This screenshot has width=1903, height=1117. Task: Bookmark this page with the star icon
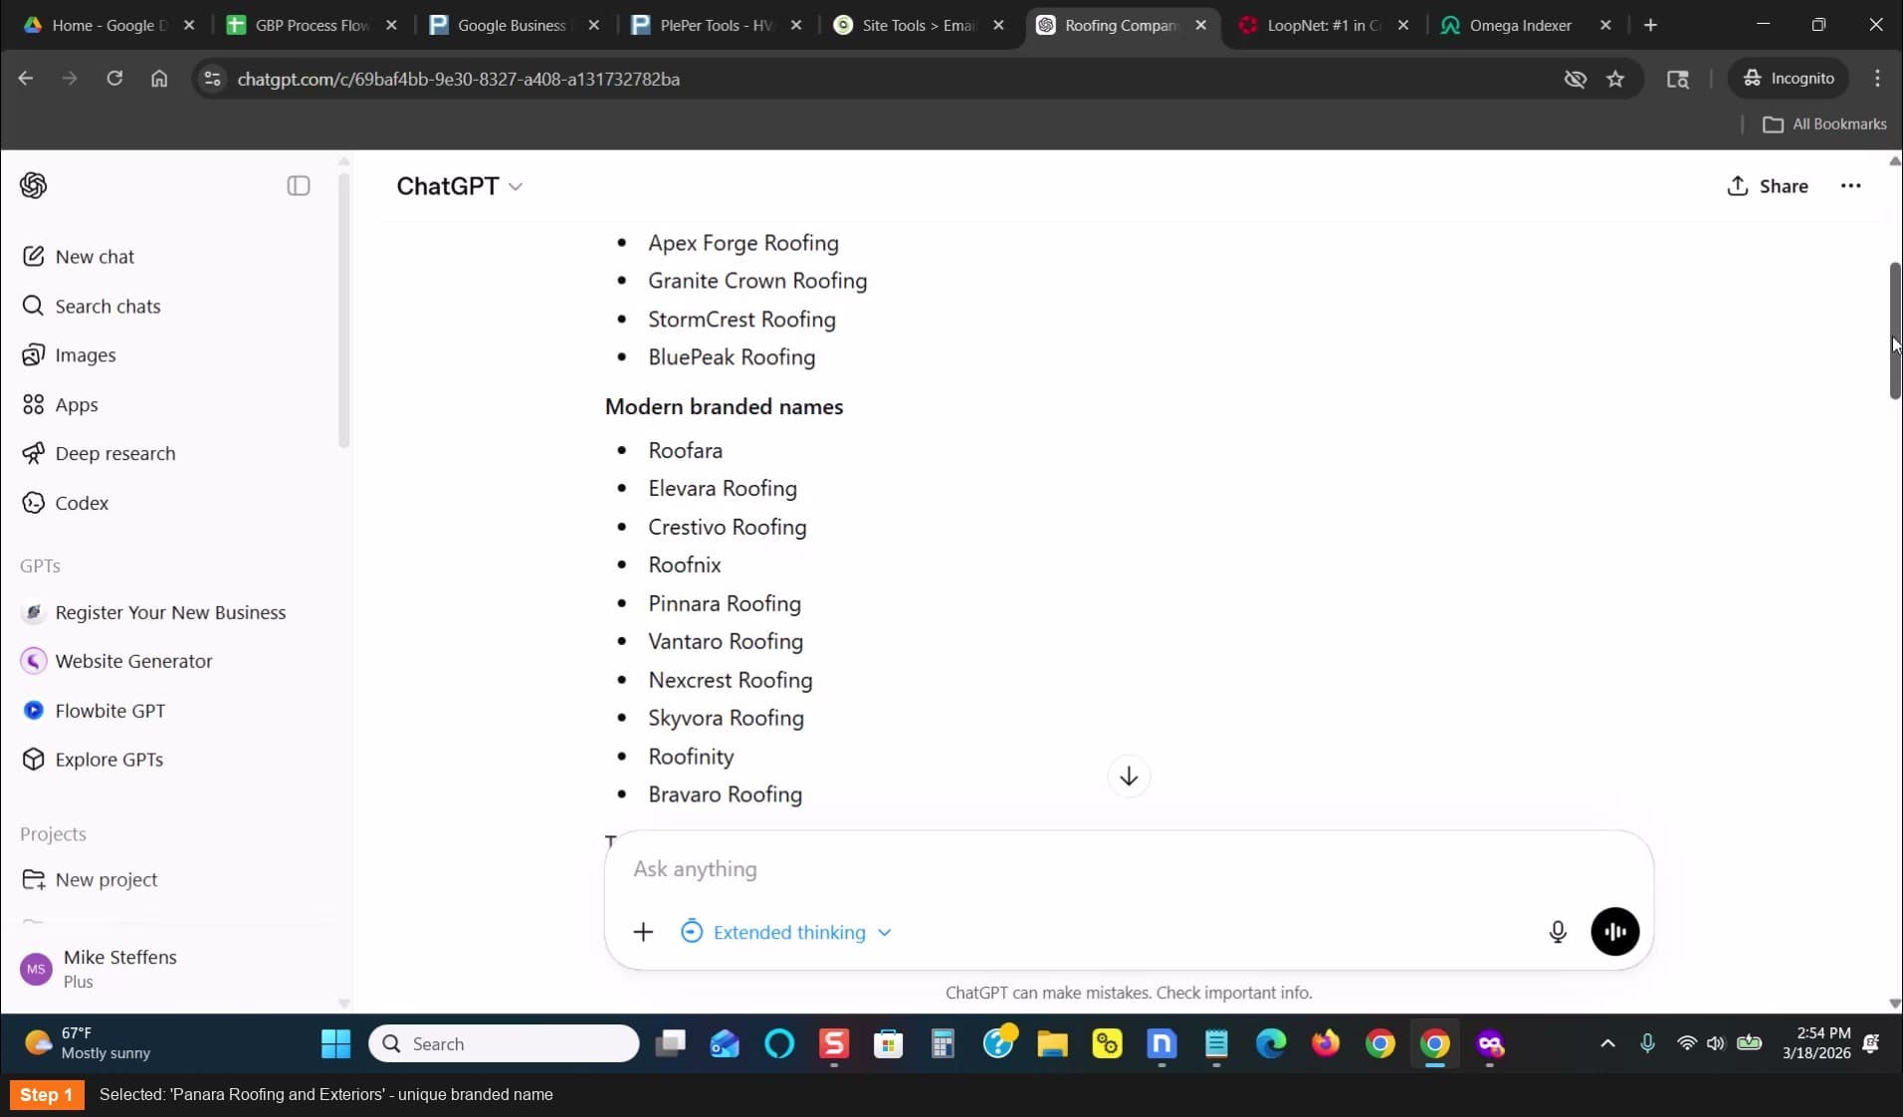1615,79
